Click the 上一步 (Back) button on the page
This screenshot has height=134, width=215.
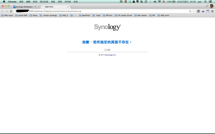pyautogui.click(x=107, y=50)
